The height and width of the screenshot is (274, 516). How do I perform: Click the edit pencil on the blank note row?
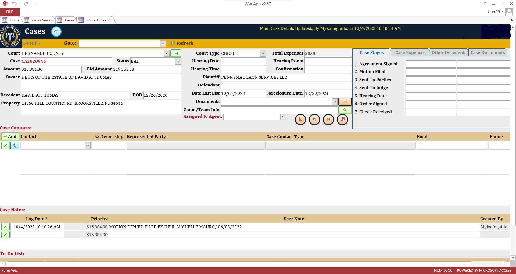pyautogui.click(x=5, y=235)
